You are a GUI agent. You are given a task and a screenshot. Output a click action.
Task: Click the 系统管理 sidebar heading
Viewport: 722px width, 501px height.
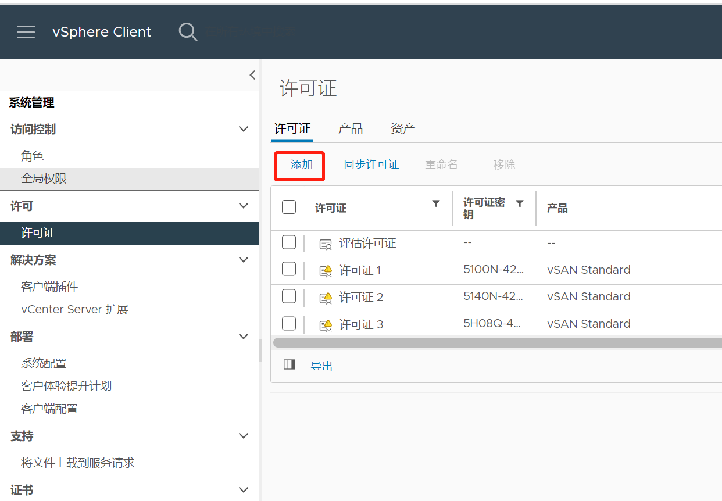[x=32, y=103]
